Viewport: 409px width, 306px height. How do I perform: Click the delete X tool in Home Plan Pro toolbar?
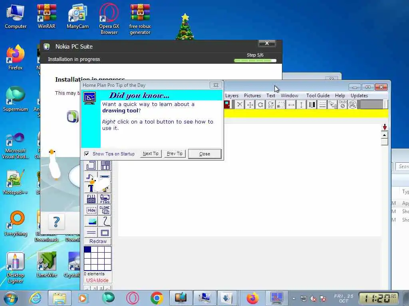click(x=240, y=105)
